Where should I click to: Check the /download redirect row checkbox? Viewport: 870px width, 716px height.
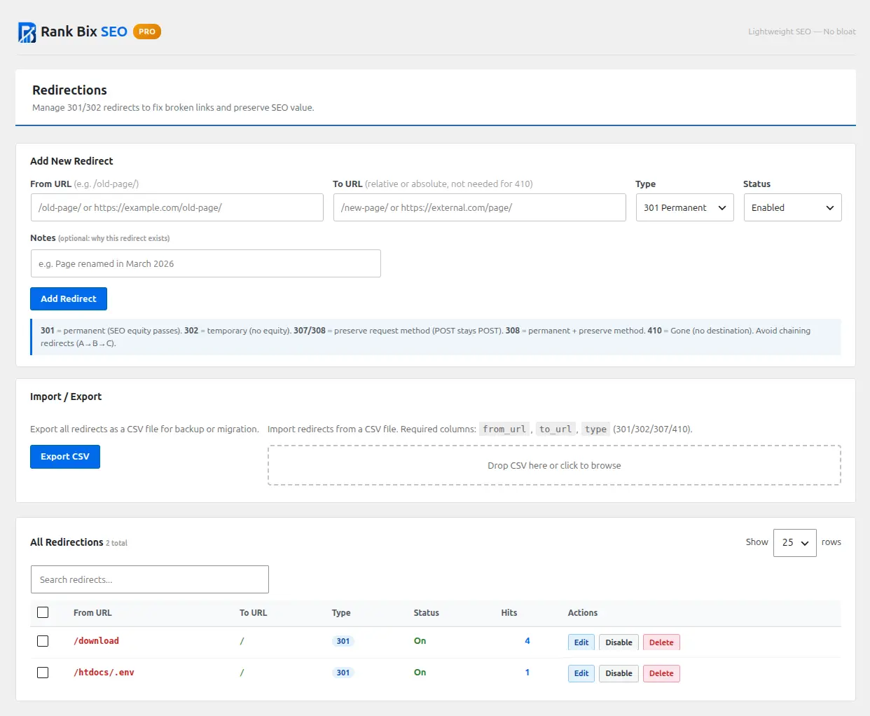click(43, 641)
